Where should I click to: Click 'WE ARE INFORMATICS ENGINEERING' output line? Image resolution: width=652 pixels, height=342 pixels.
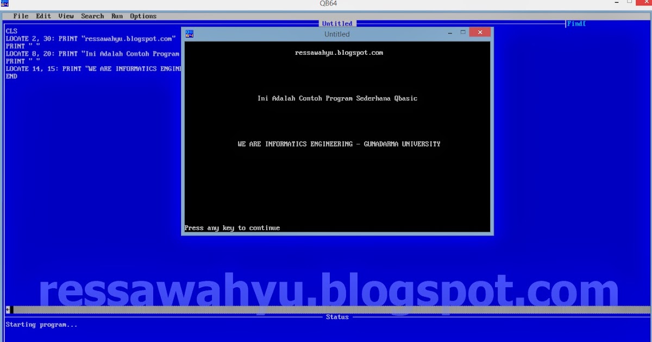point(339,144)
